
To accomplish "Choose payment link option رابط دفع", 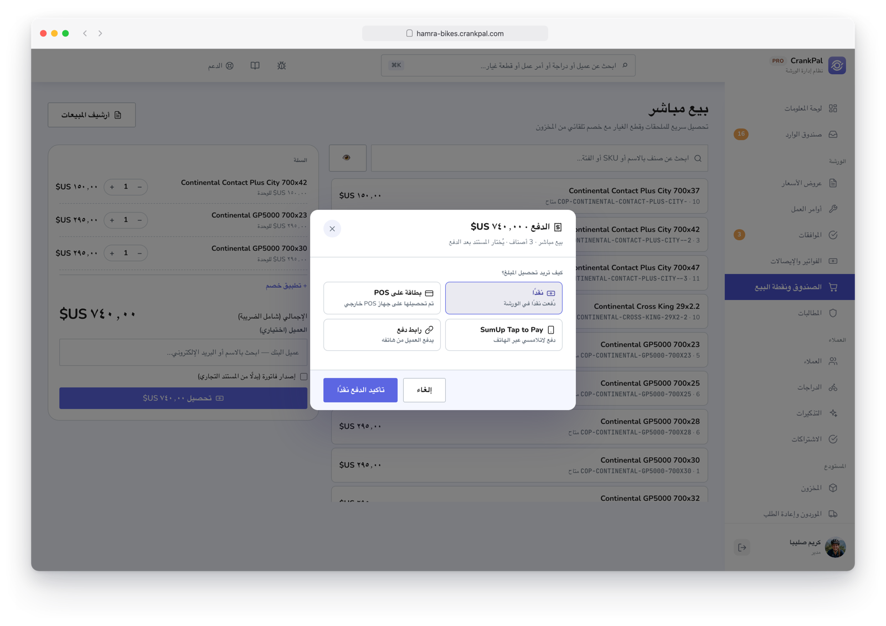I will (382, 334).
